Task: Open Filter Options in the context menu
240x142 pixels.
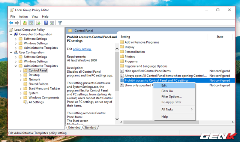Action: (x=174, y=96)
